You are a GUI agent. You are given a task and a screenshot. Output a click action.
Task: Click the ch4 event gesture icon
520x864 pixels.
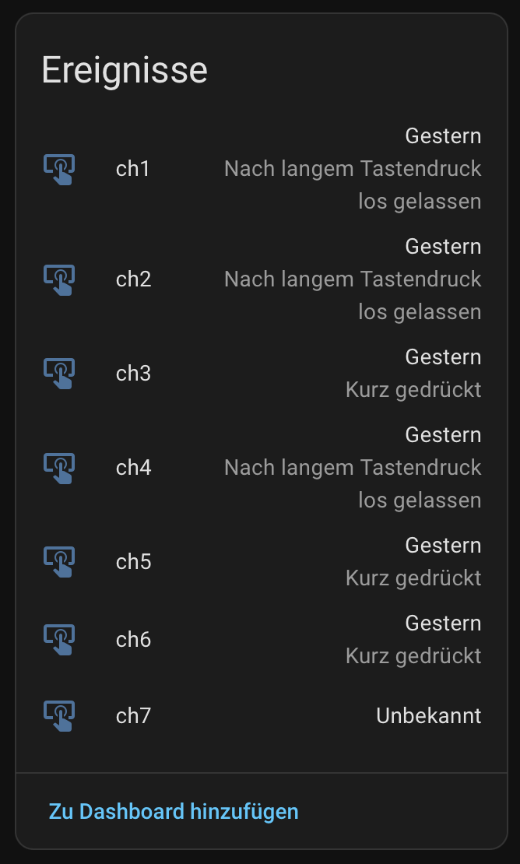[59, 468]
